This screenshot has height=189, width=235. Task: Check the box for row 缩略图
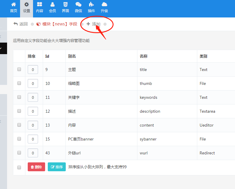pos(19,83)
